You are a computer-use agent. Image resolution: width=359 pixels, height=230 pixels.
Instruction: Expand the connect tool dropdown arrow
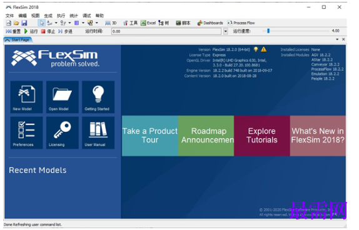click(x=56, y=23)
